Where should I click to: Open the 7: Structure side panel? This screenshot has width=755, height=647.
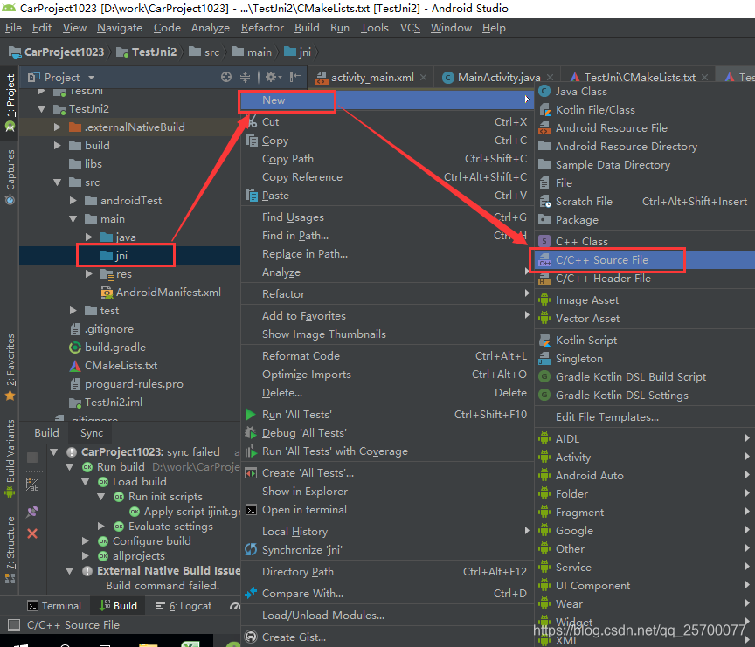coord(10,549)
